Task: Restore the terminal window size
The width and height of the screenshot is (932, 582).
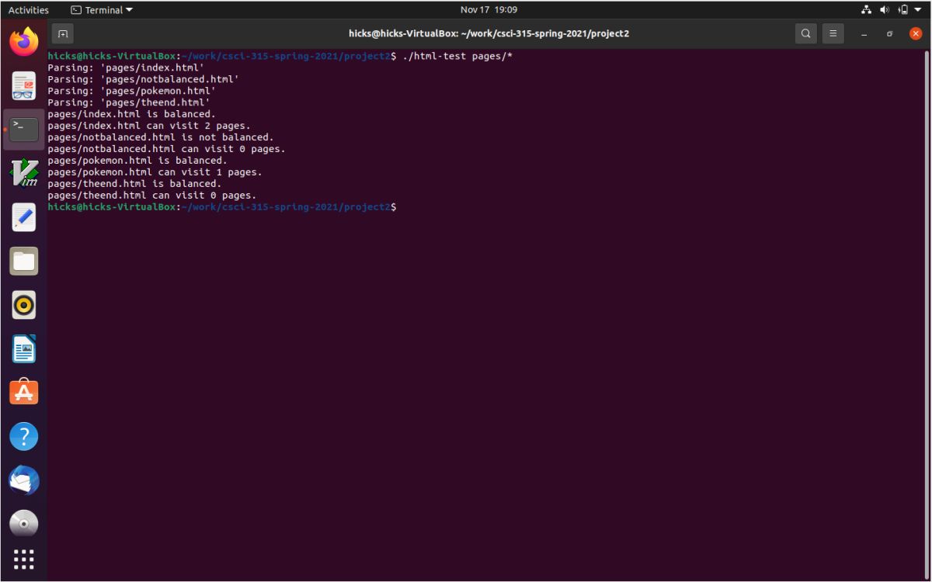Action: coord(890,33)
